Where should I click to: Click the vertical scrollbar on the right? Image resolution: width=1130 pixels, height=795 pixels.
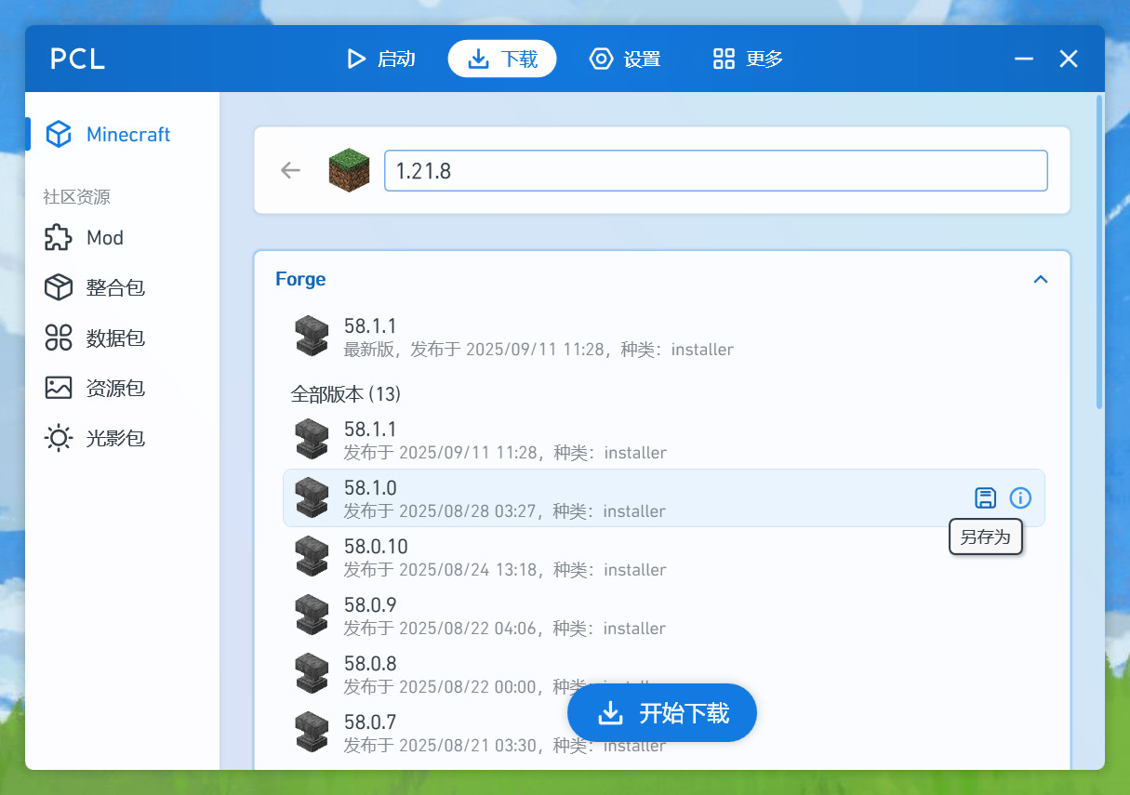click(1099, 251)
